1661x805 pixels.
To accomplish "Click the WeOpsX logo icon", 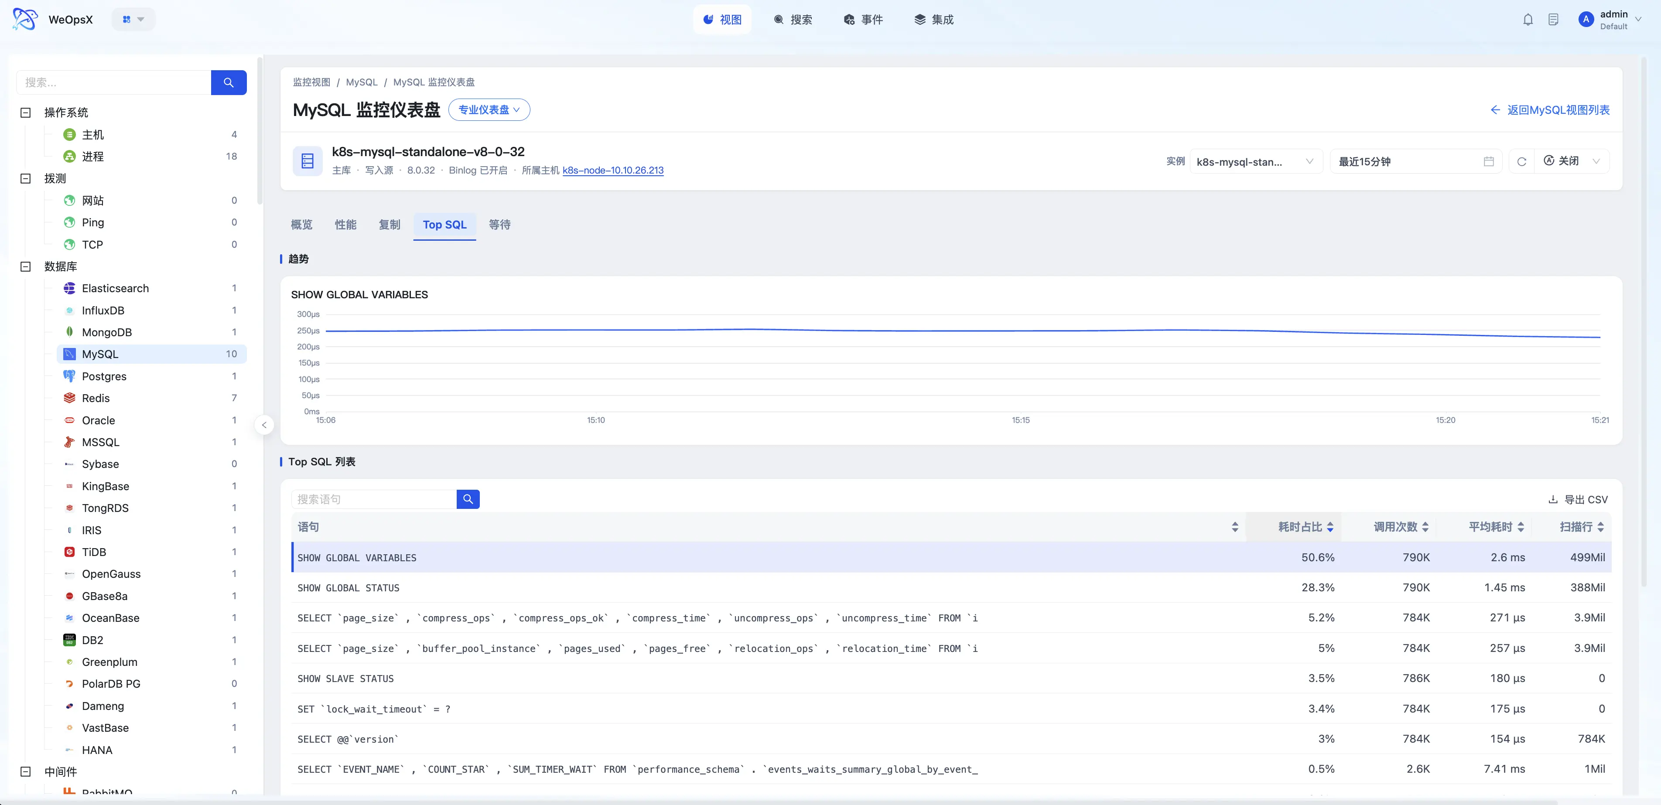I will coord(24,19).
